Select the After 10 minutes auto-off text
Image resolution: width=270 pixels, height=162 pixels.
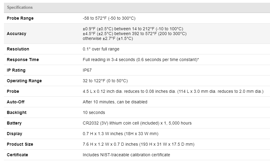(x=115, y=102)
